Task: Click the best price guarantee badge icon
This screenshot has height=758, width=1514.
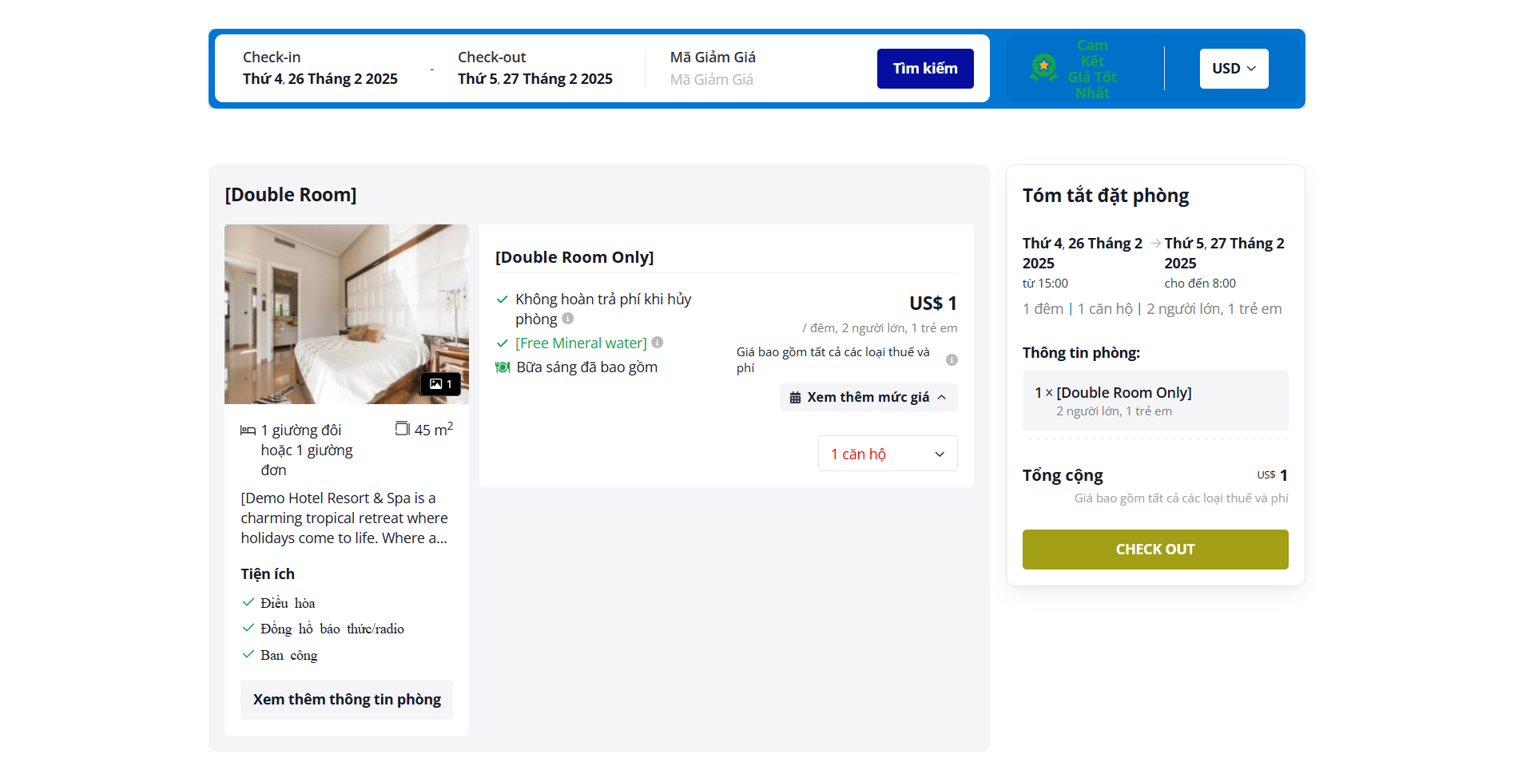Action: (1043, 69)
